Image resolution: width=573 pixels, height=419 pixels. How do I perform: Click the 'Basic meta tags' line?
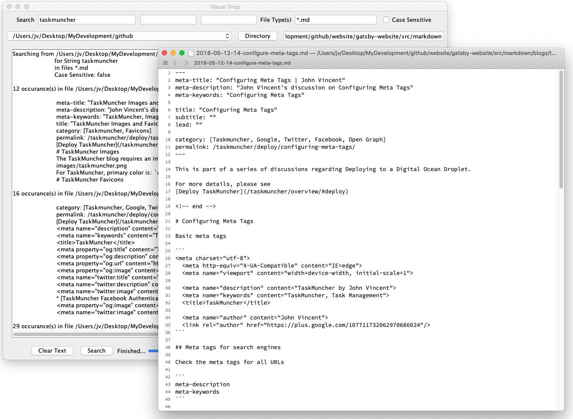(201, 236)
